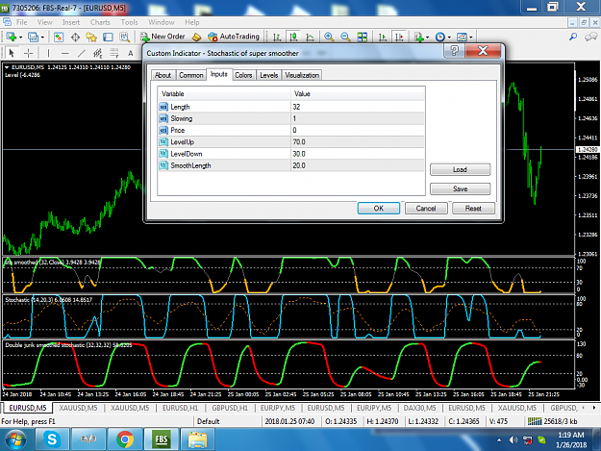Click the Zoom In magnifier icon
This screenshot has width=601, height=451.
[x=329, y=37]
